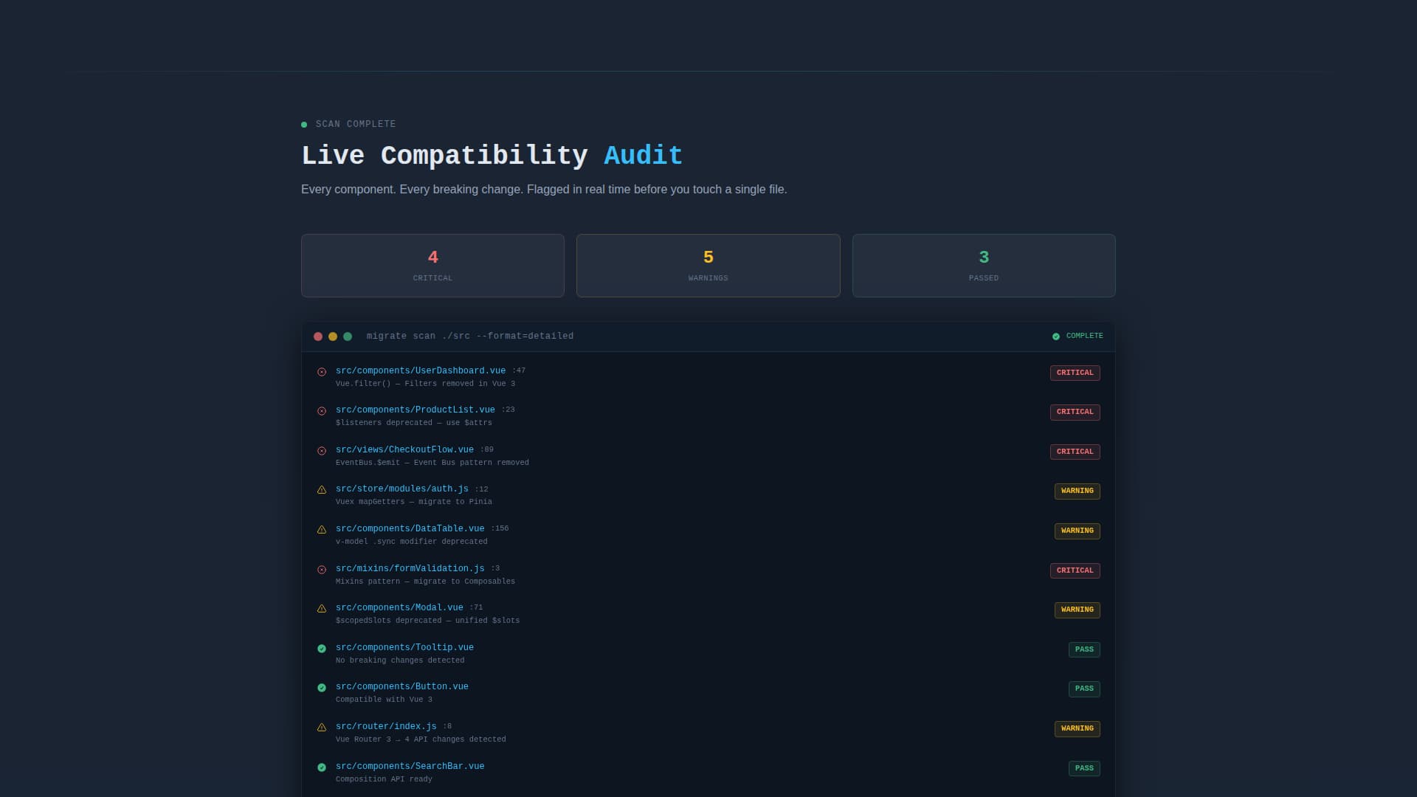Click the 5 Warnings summary card
The width and height of the screenshot is (1417, 797).
point(708,266)
